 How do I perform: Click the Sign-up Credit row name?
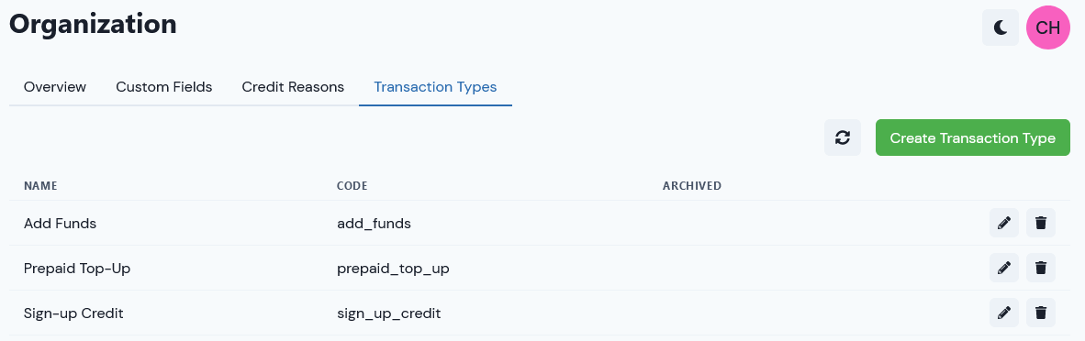click(x=73, y=313)
